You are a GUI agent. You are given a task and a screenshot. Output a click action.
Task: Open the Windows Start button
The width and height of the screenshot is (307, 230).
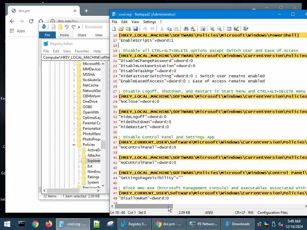[x=7, y=224]
